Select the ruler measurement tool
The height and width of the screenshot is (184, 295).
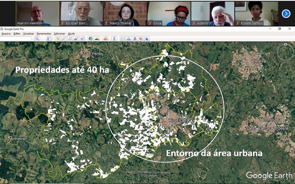(114, 39)
